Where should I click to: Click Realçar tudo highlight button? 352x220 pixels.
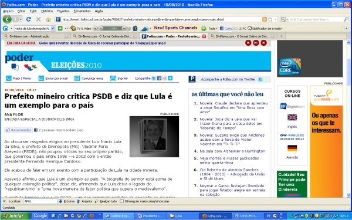(x=106, y=201)
